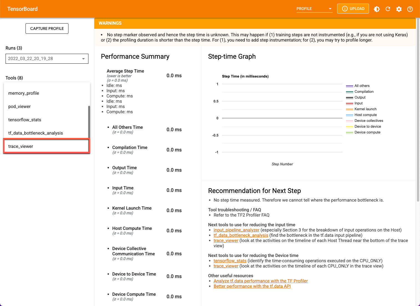420x306 pixels.
Task: Open the tf_data_bottleneck_analysis recommendation link
Action: [x=241, y=235]
